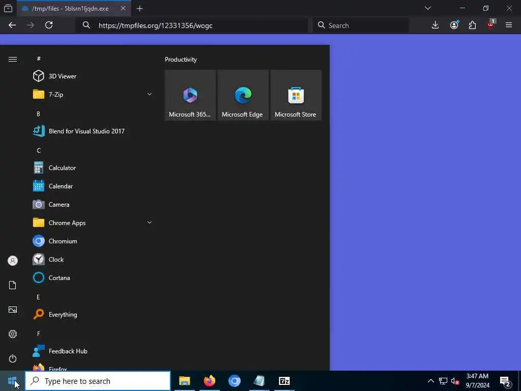Expand the Start menu hamburger navigation

13,59
